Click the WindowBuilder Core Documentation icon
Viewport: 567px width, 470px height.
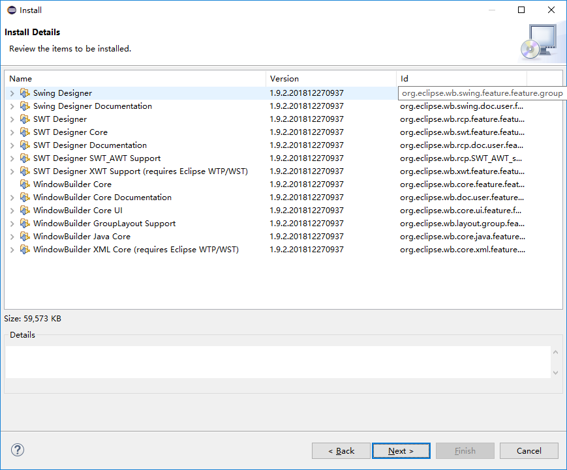point(25,198)
